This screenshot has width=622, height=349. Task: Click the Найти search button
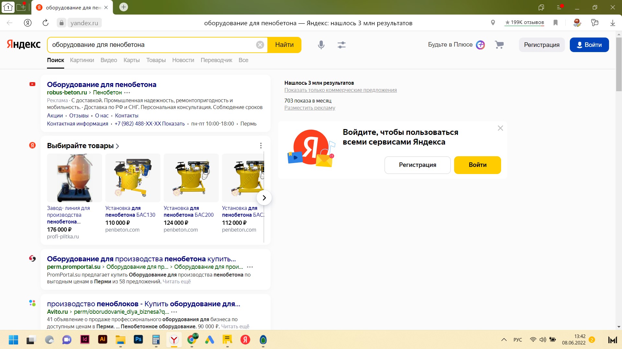pos(284,45)
